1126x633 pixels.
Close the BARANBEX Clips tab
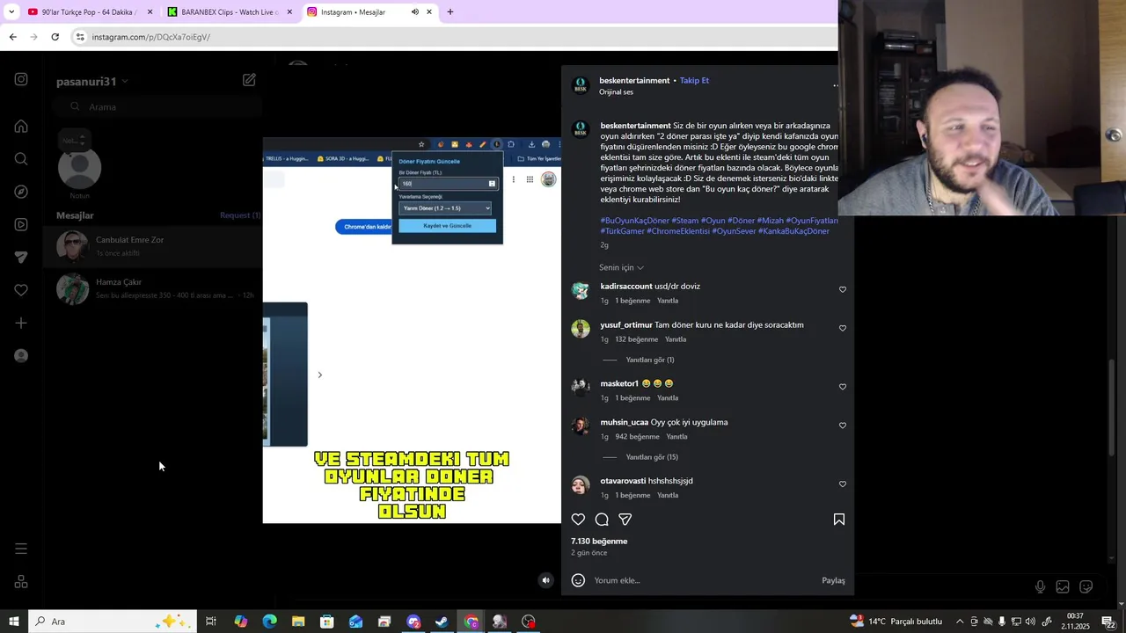tap(289, 12)
